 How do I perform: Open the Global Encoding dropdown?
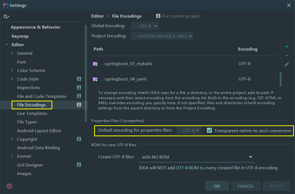pyautogui.click(x=145, y=26)
